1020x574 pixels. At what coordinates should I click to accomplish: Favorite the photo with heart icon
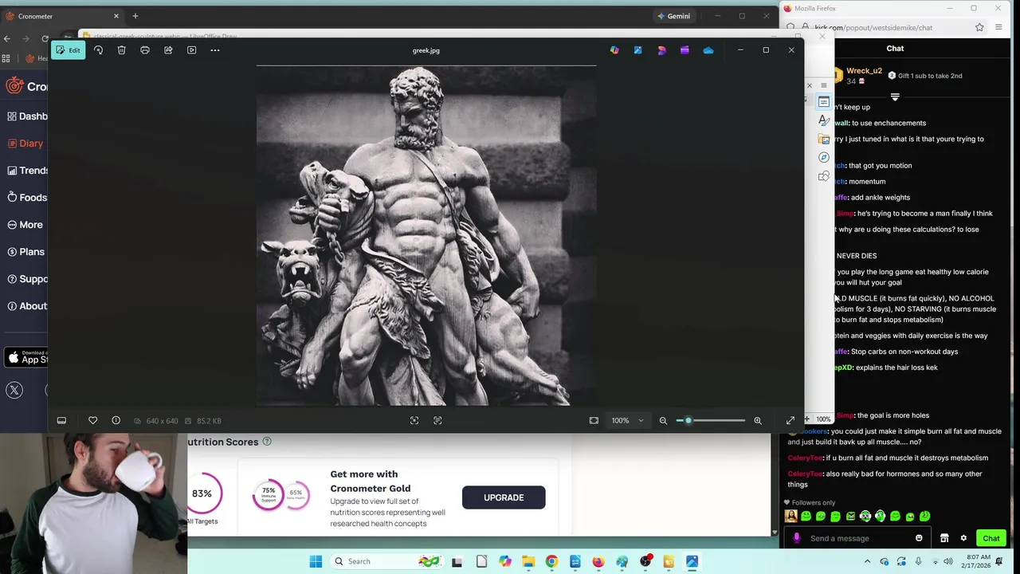coord(92,420)
